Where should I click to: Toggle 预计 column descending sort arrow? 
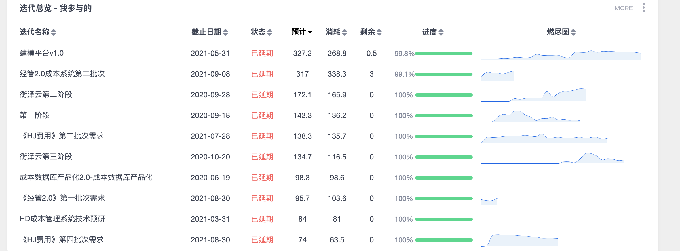point(310,32)
